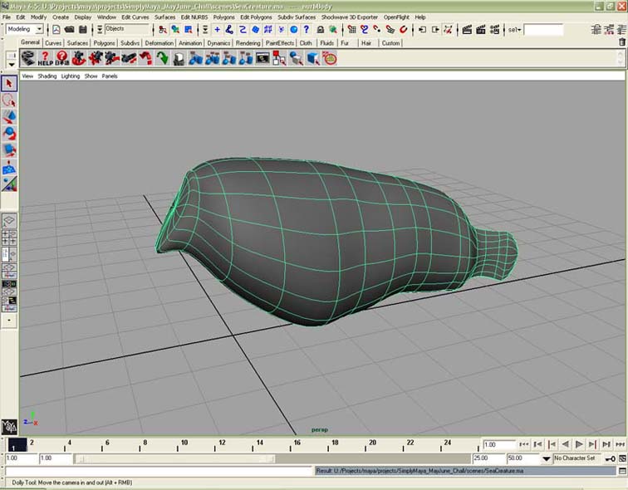Viewport: 628px width, 490px height.
Task: Enable select by object type mode
Action: click(175, 30)
